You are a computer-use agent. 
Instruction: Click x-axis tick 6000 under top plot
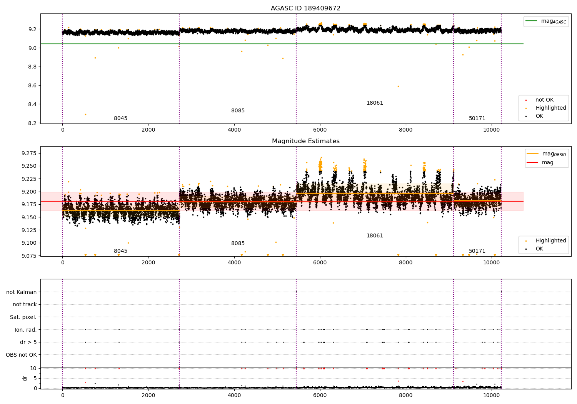coord(320,130)
